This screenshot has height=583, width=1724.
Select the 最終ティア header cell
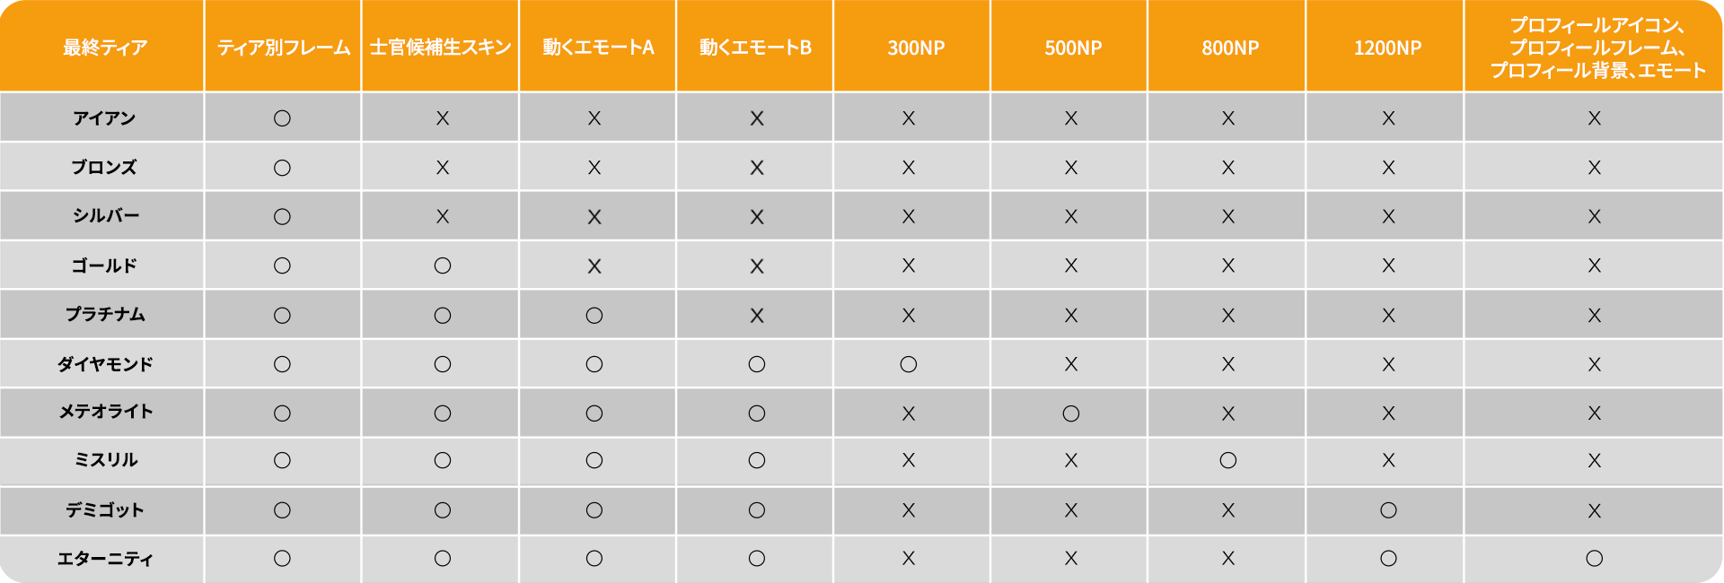pyautogui.click(x=104, y=48)
